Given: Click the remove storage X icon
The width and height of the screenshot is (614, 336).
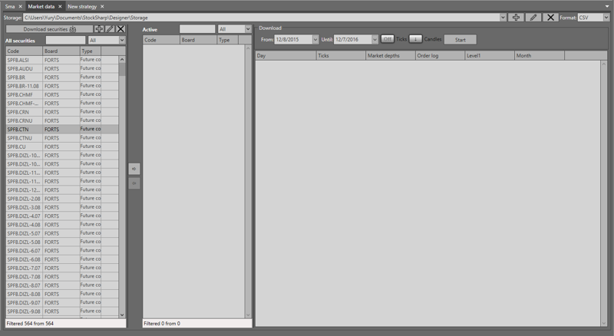Looking at the screenshot, I should tap(550, 17).
